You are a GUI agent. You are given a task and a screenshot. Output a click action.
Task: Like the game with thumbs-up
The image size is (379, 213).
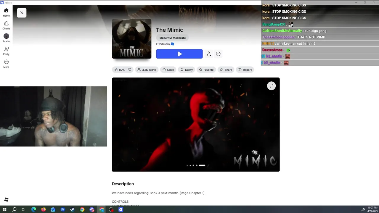(x=119, y=70)
